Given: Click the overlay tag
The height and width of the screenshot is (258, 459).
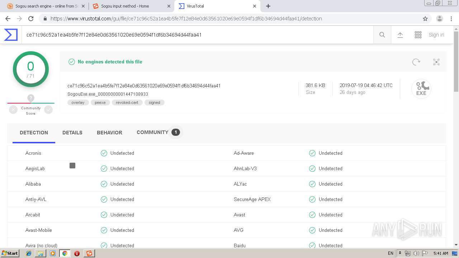Looking at the screenshot, I should (x=78, y=102).
